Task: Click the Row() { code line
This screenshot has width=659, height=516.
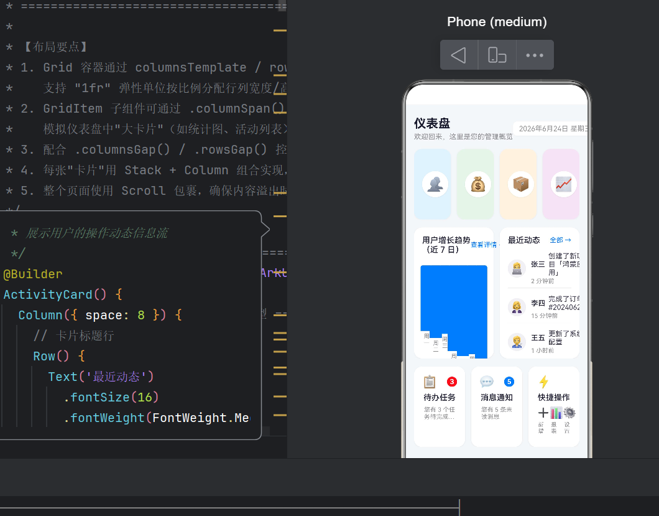Action: click(59, 357)
